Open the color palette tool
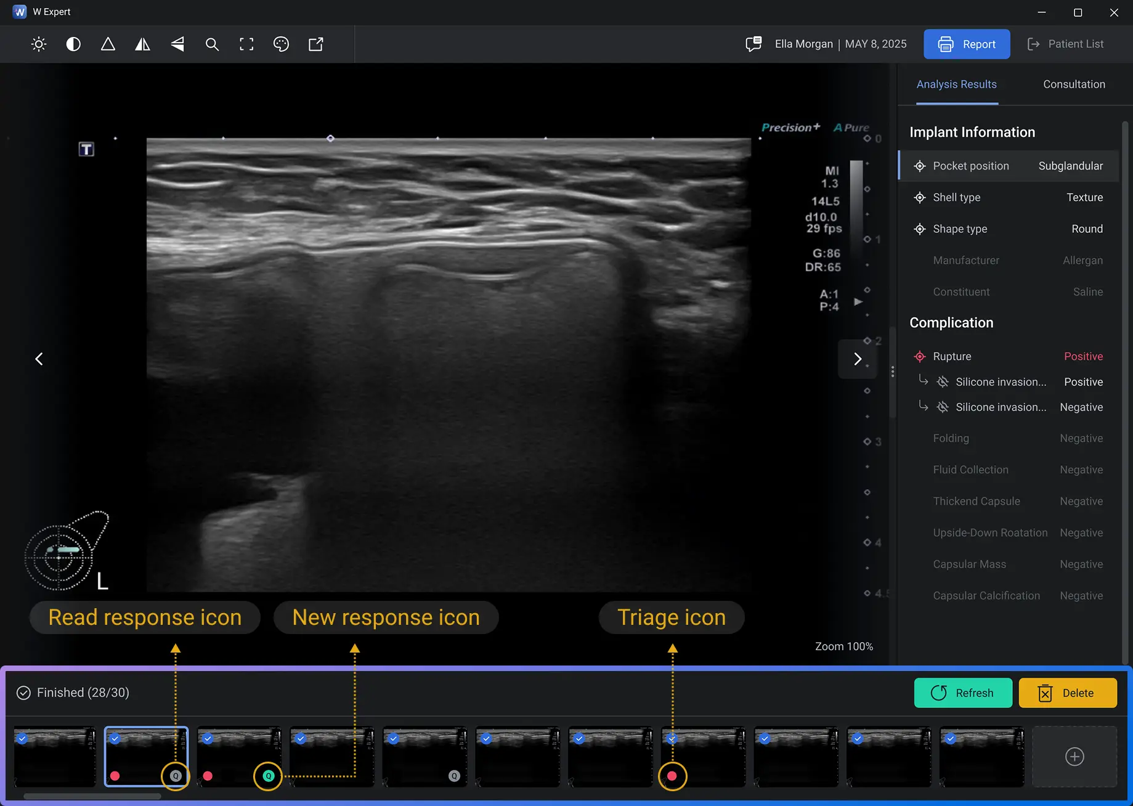The image size is (1133, 806). (x=281, y=44)
